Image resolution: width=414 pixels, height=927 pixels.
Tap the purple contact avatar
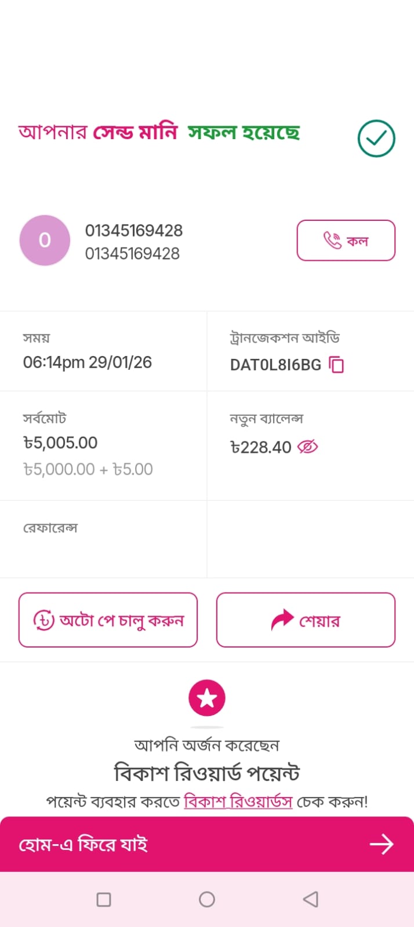click(45, 241)
